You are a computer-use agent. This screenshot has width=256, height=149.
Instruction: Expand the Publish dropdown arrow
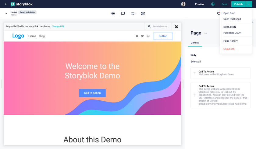pos(249,4)
